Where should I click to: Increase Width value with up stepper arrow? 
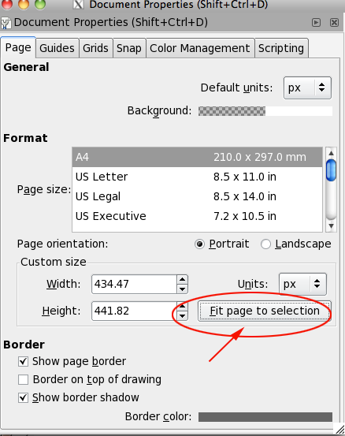(182, 279)
